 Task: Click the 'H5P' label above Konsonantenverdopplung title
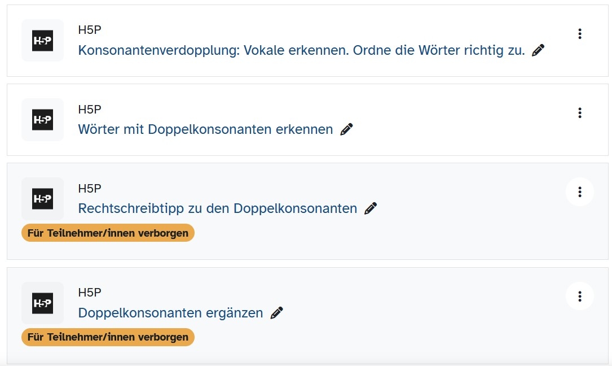point(90,30)
